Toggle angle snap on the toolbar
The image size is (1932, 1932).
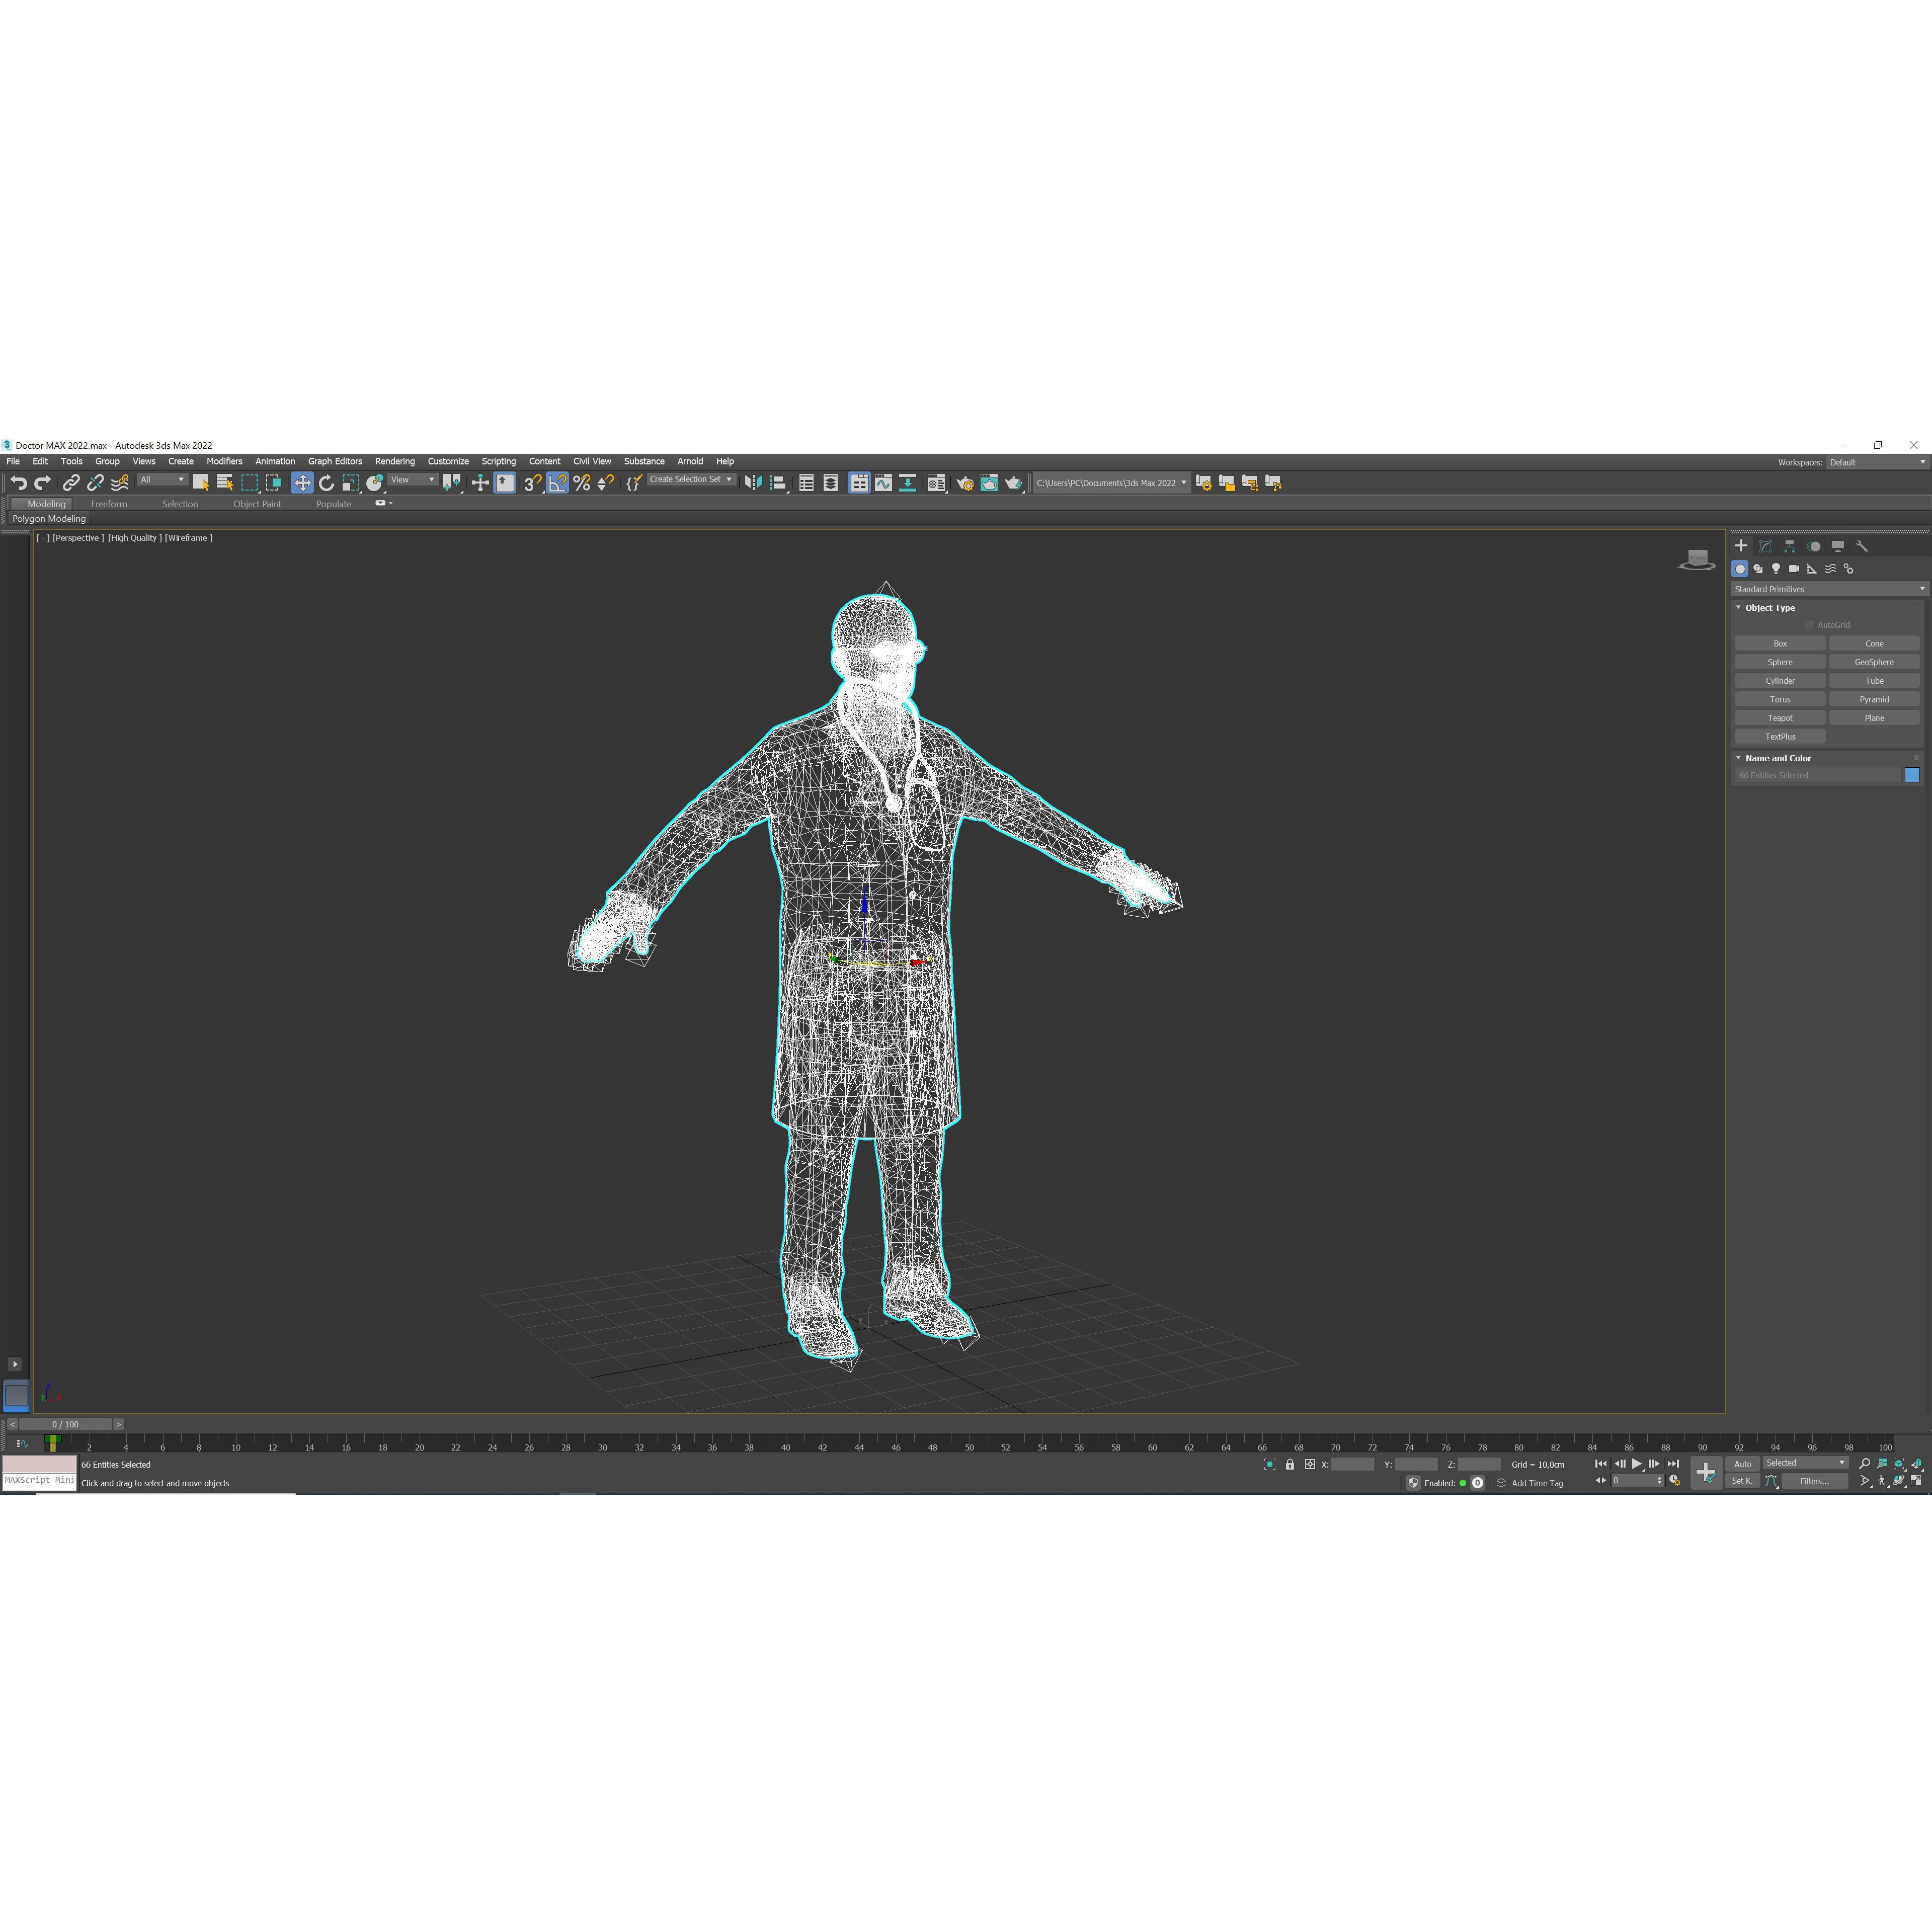pyautogui.click(x=558, y=483)
